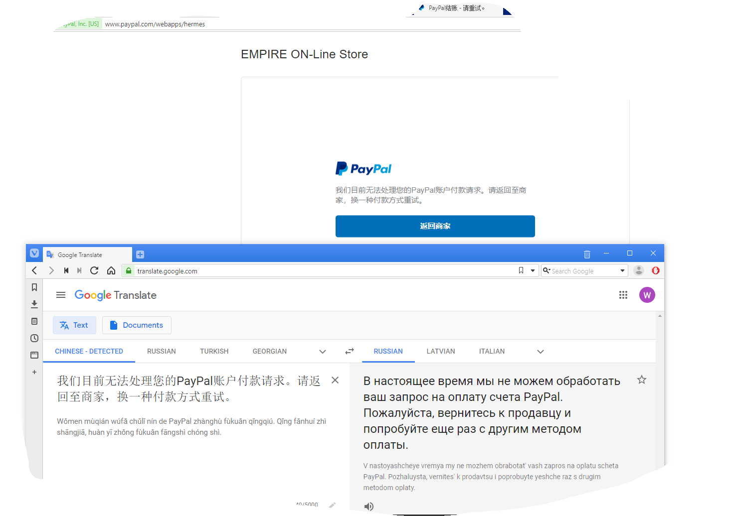The height and width of the screenshot is (516, 735).
Task: Open the Bookmarks side panel
Action: coord(34,287)
